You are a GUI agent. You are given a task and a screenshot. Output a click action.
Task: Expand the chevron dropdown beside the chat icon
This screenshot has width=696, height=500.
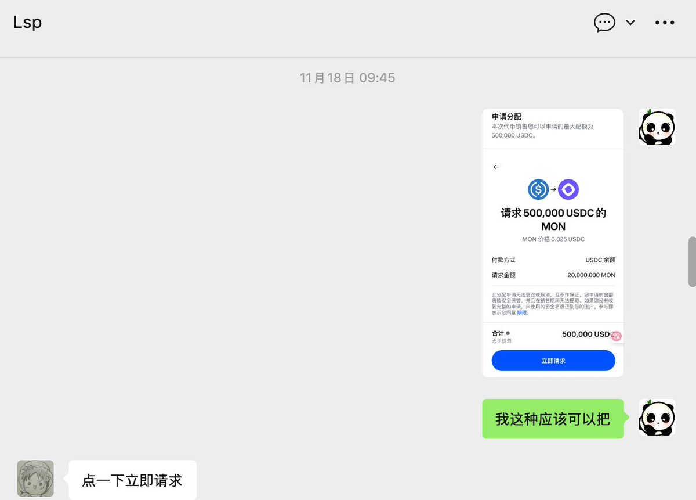point(630,23)
